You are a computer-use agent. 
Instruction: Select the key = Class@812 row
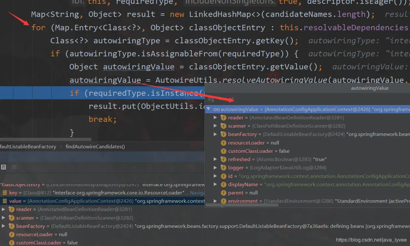[x=102, y=193]
